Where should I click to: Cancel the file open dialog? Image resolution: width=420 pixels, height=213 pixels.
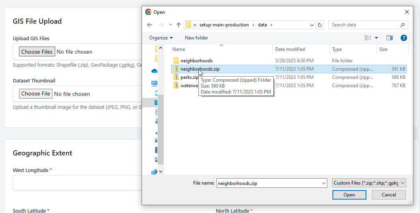388,195
